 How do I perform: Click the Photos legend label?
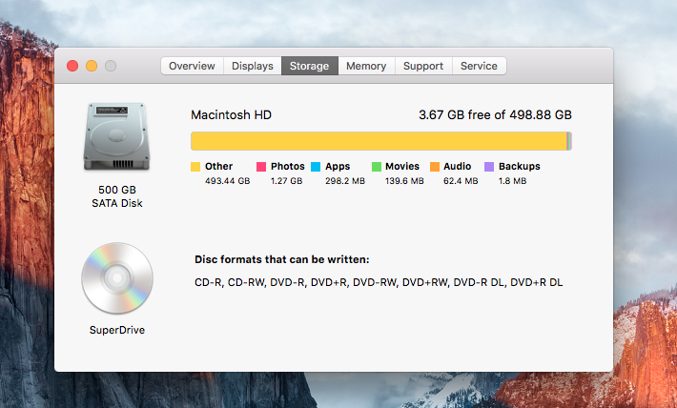tap(288, 166)
